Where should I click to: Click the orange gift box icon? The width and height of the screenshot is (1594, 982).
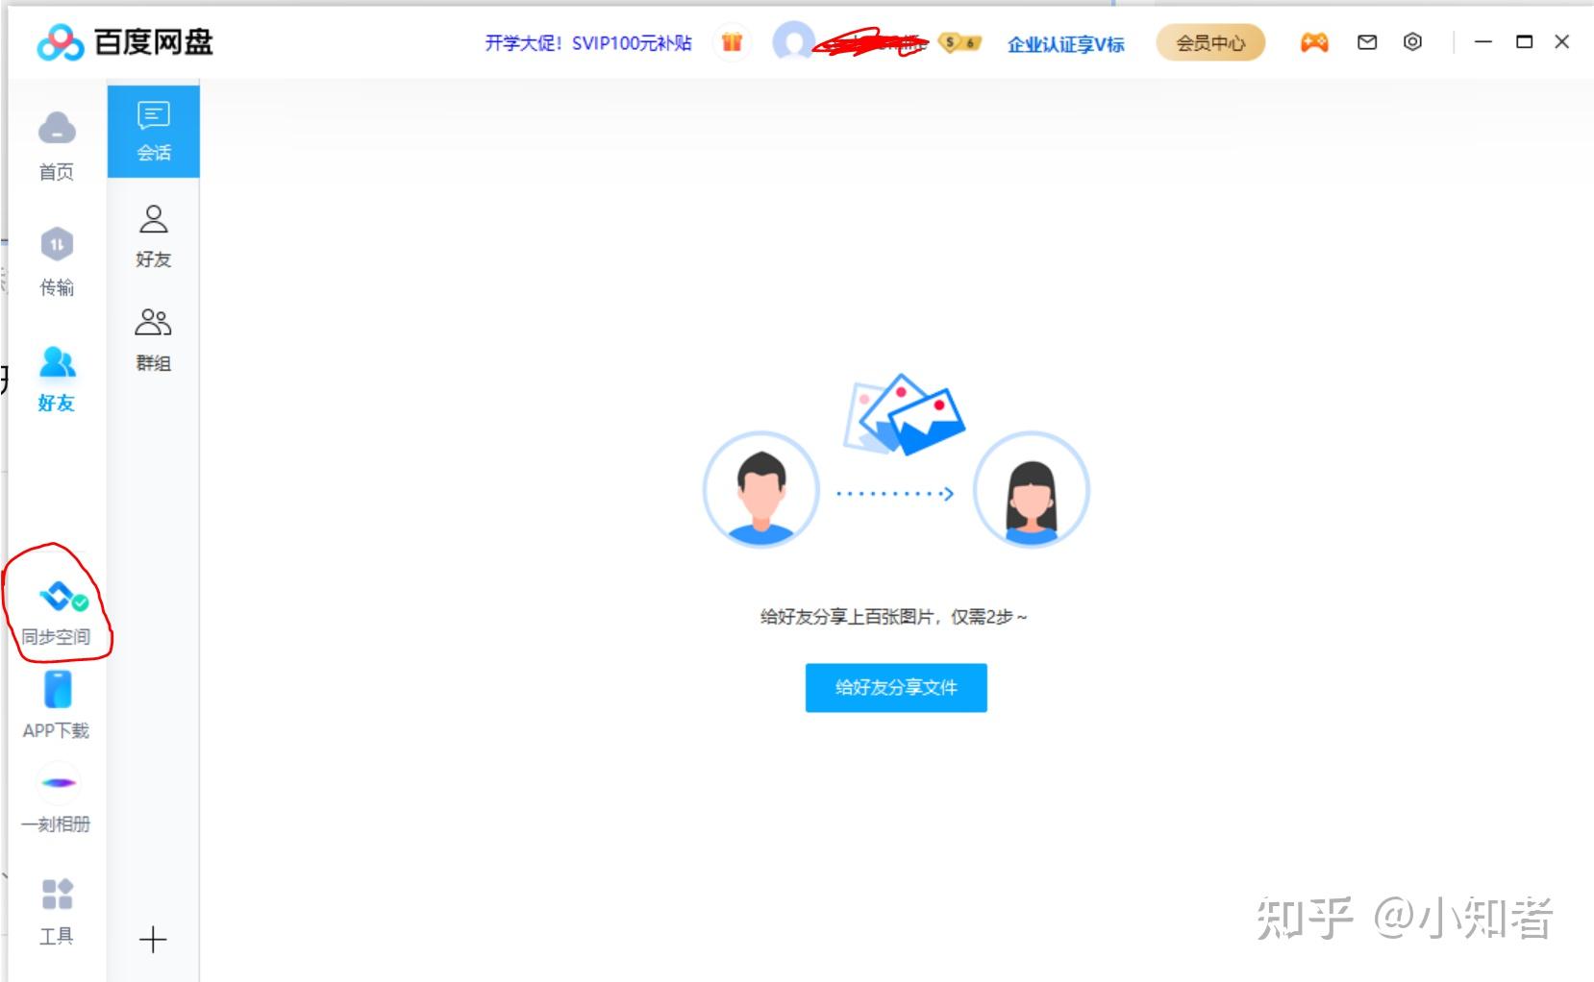733,42
